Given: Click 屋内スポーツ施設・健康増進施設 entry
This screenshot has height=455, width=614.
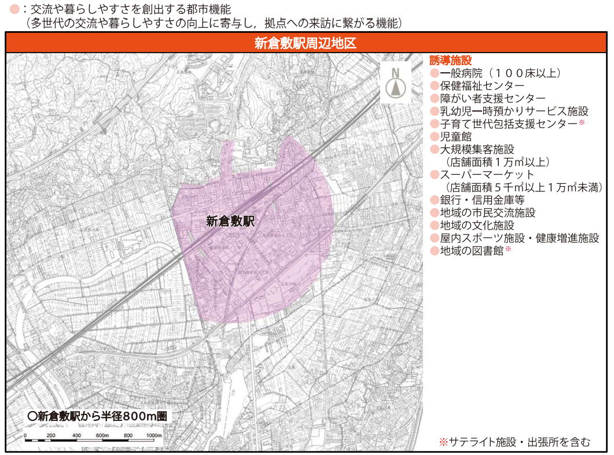Looking at the screenshot, I should click(x=519, y=238).
